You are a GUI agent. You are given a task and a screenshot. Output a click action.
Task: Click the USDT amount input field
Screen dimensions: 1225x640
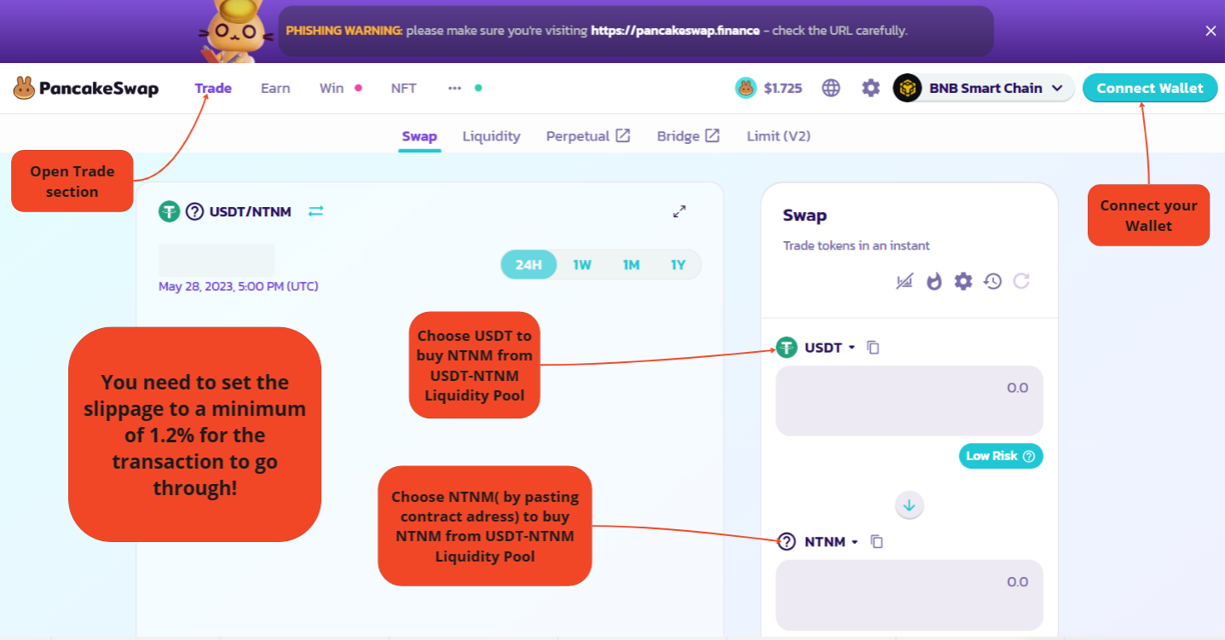(x=909, y=401)
